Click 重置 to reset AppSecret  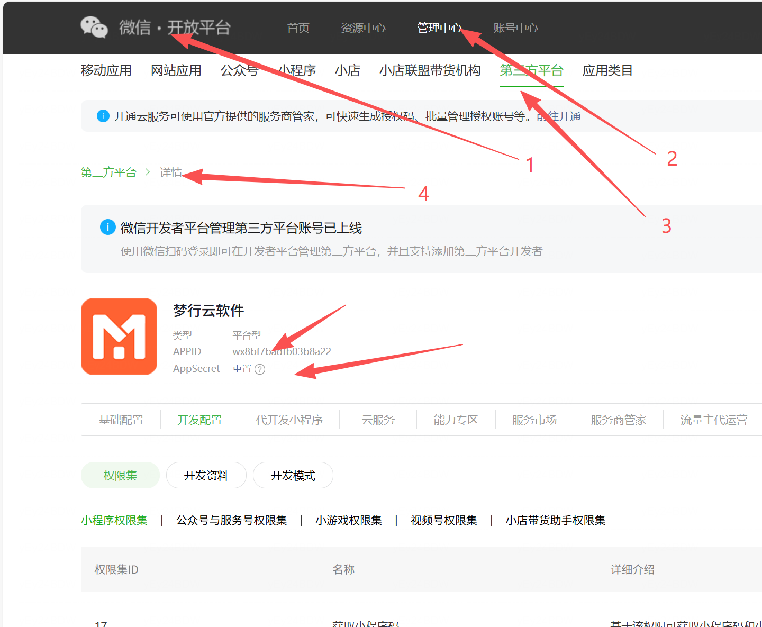(242, 369)
